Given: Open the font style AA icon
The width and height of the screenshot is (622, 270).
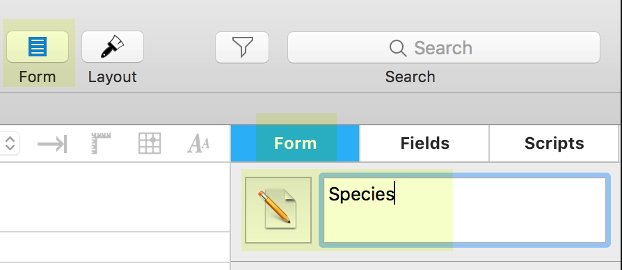Looking at the screenshot, I should point(198,143).
